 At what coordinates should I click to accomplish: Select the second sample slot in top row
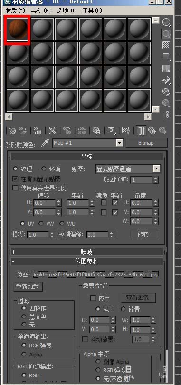pyautogui.click(x=42, y=29)
